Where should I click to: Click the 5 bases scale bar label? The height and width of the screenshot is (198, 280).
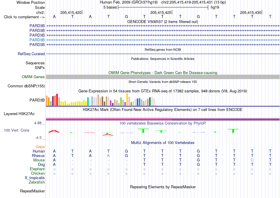tap(110, 7)
